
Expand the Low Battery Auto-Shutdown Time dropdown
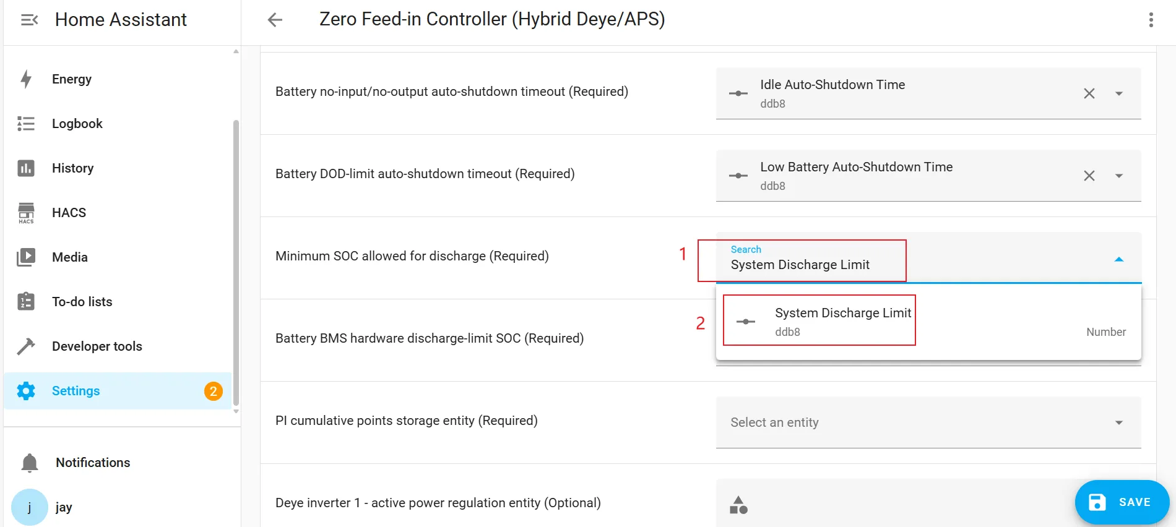[x=1119, y=176]
